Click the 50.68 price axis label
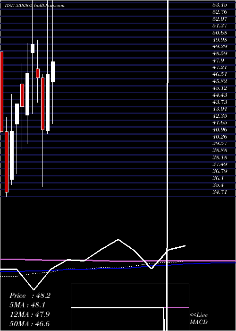This screenshot has width=236, height=331. tap(219, 33)
